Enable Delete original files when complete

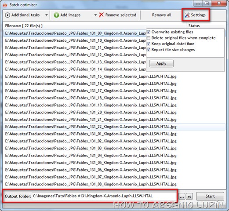149,38
